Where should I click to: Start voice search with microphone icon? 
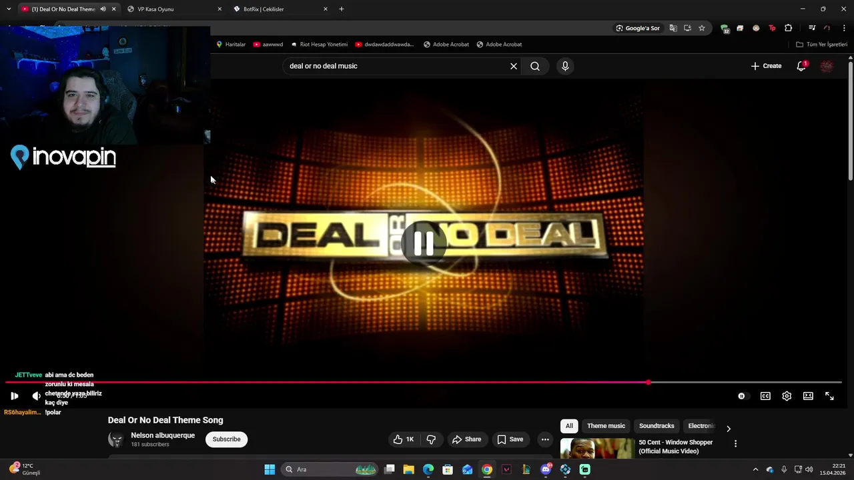[x=565, y=66]
